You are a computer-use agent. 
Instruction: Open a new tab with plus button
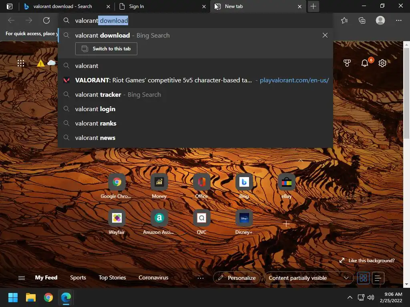tap(313, 6)
